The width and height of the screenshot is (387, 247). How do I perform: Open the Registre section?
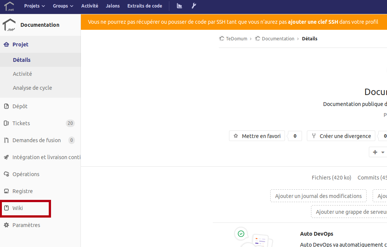click(x=22, y=191)
